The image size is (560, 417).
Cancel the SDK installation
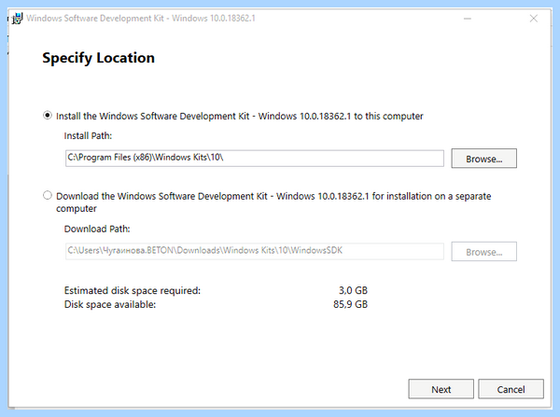coord(511,389)
